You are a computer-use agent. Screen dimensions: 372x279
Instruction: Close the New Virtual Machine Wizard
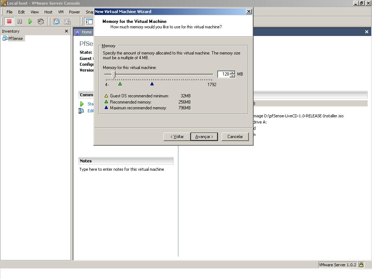pos(248,11)
